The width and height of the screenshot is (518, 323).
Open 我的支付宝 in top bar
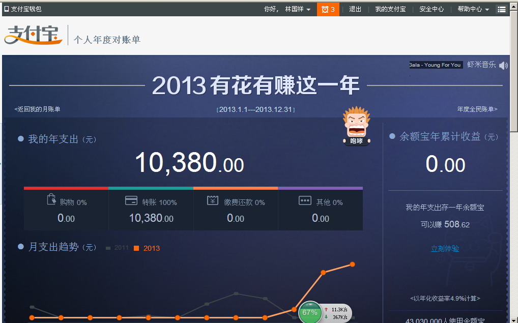(390, 9)
